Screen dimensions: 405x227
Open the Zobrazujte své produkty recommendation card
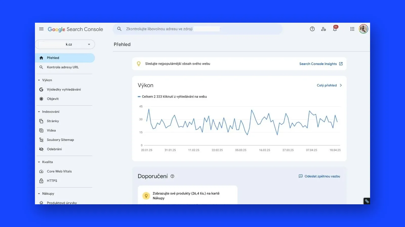[188, 195]
